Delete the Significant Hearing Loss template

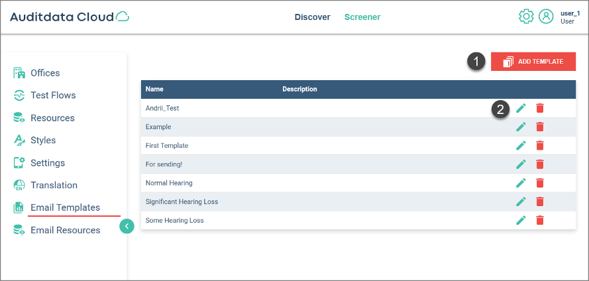(540, 201)
